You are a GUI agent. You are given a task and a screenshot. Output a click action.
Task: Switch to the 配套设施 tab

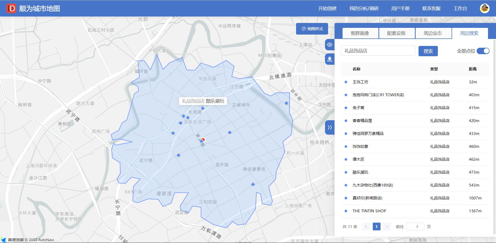396,33
